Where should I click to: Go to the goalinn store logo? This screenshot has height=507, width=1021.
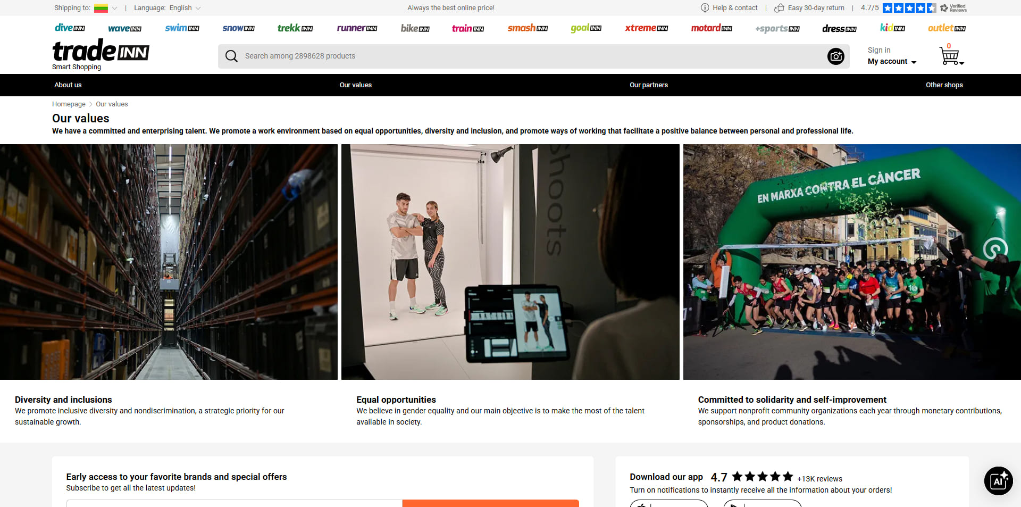click(586, 28)
